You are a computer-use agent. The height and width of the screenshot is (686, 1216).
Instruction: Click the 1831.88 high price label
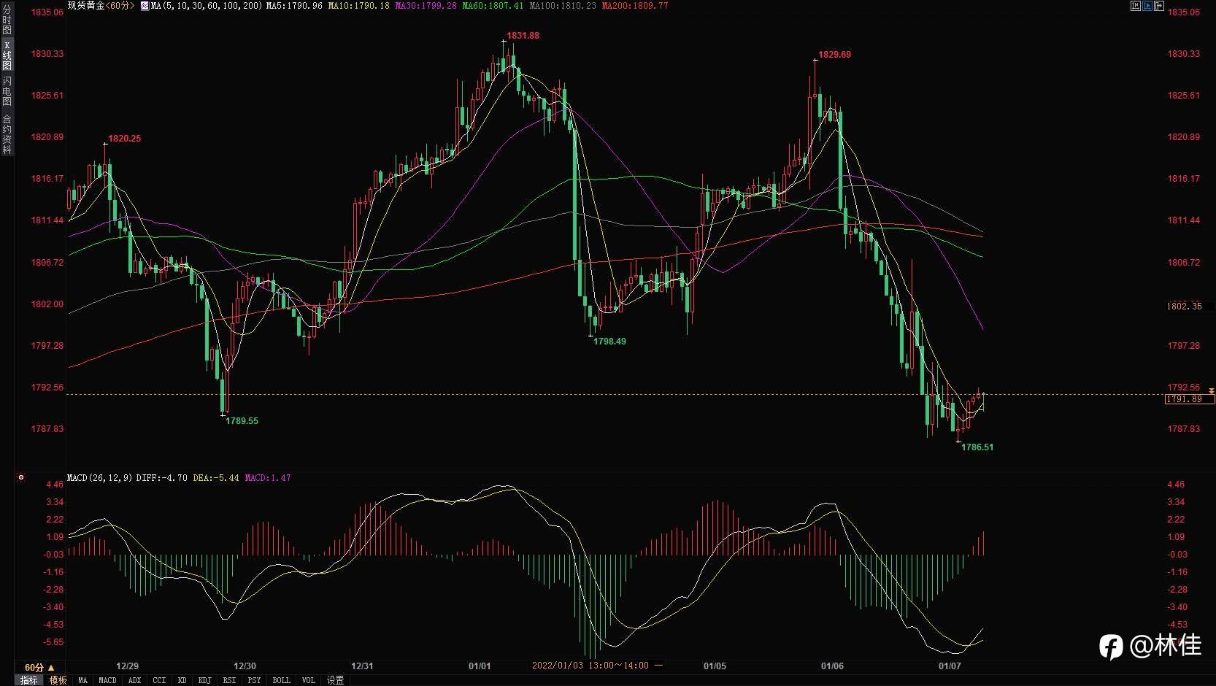pos(523,36)
